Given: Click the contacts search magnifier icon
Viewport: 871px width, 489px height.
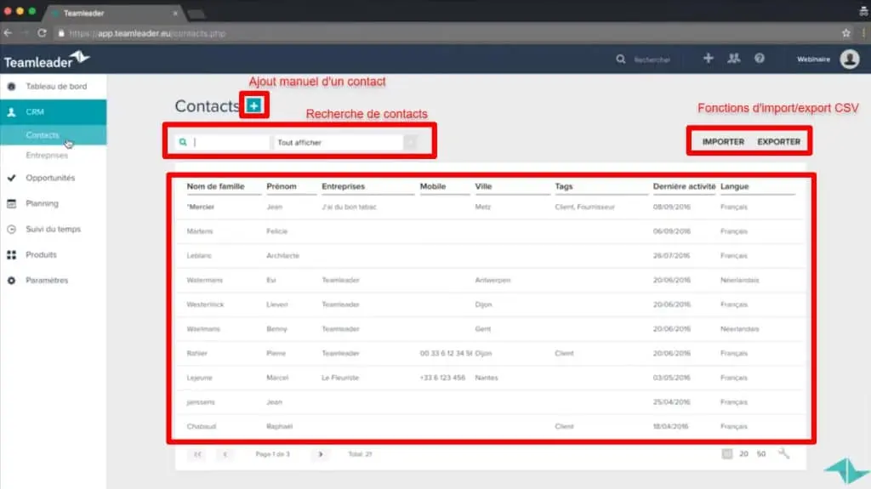Looking at the screenshot, I should click(183, 142).
